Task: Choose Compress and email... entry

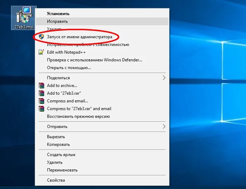Action: 102,101
